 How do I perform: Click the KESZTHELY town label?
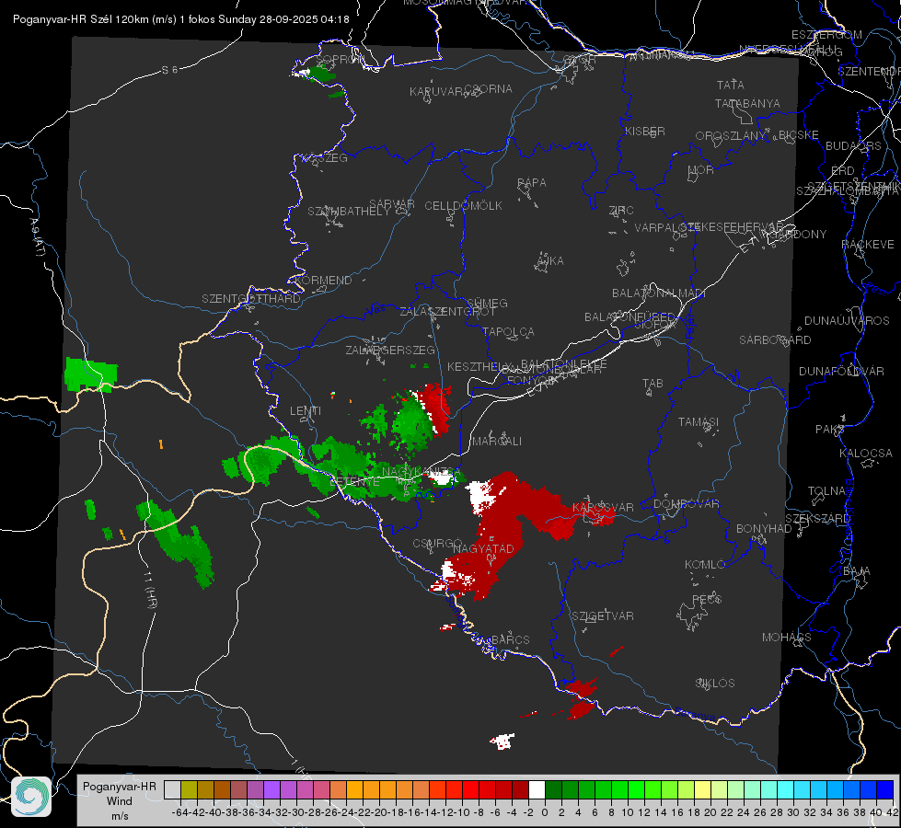click(x=479, y=366)
